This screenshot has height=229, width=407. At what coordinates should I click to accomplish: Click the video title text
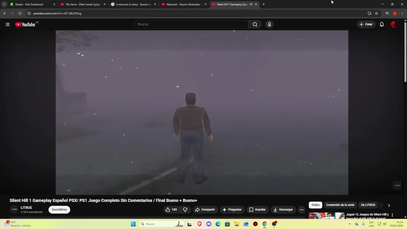tap(103, 200)
